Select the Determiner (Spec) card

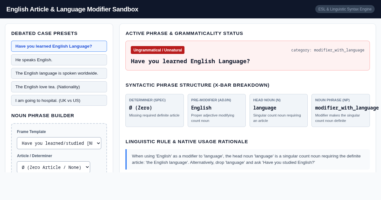(155, 110)
